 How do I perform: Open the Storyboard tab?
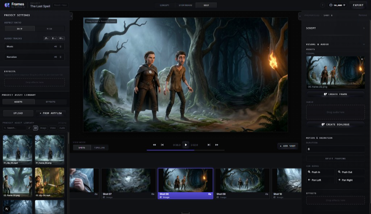coord(185,5)
